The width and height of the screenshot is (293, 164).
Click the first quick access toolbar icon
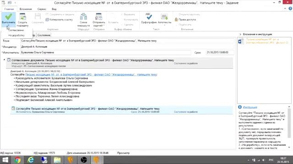3,3
